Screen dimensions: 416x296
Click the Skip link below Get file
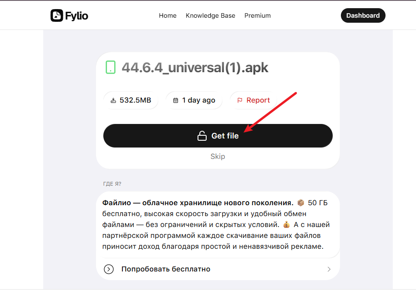point(218,156)
